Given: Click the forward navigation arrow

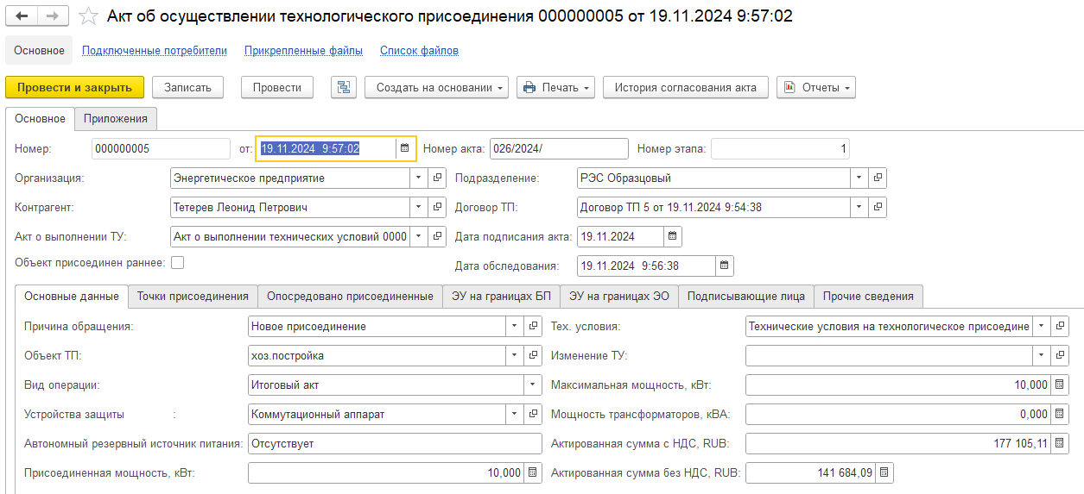Looking at the screenshot, I should coord(53,16).
